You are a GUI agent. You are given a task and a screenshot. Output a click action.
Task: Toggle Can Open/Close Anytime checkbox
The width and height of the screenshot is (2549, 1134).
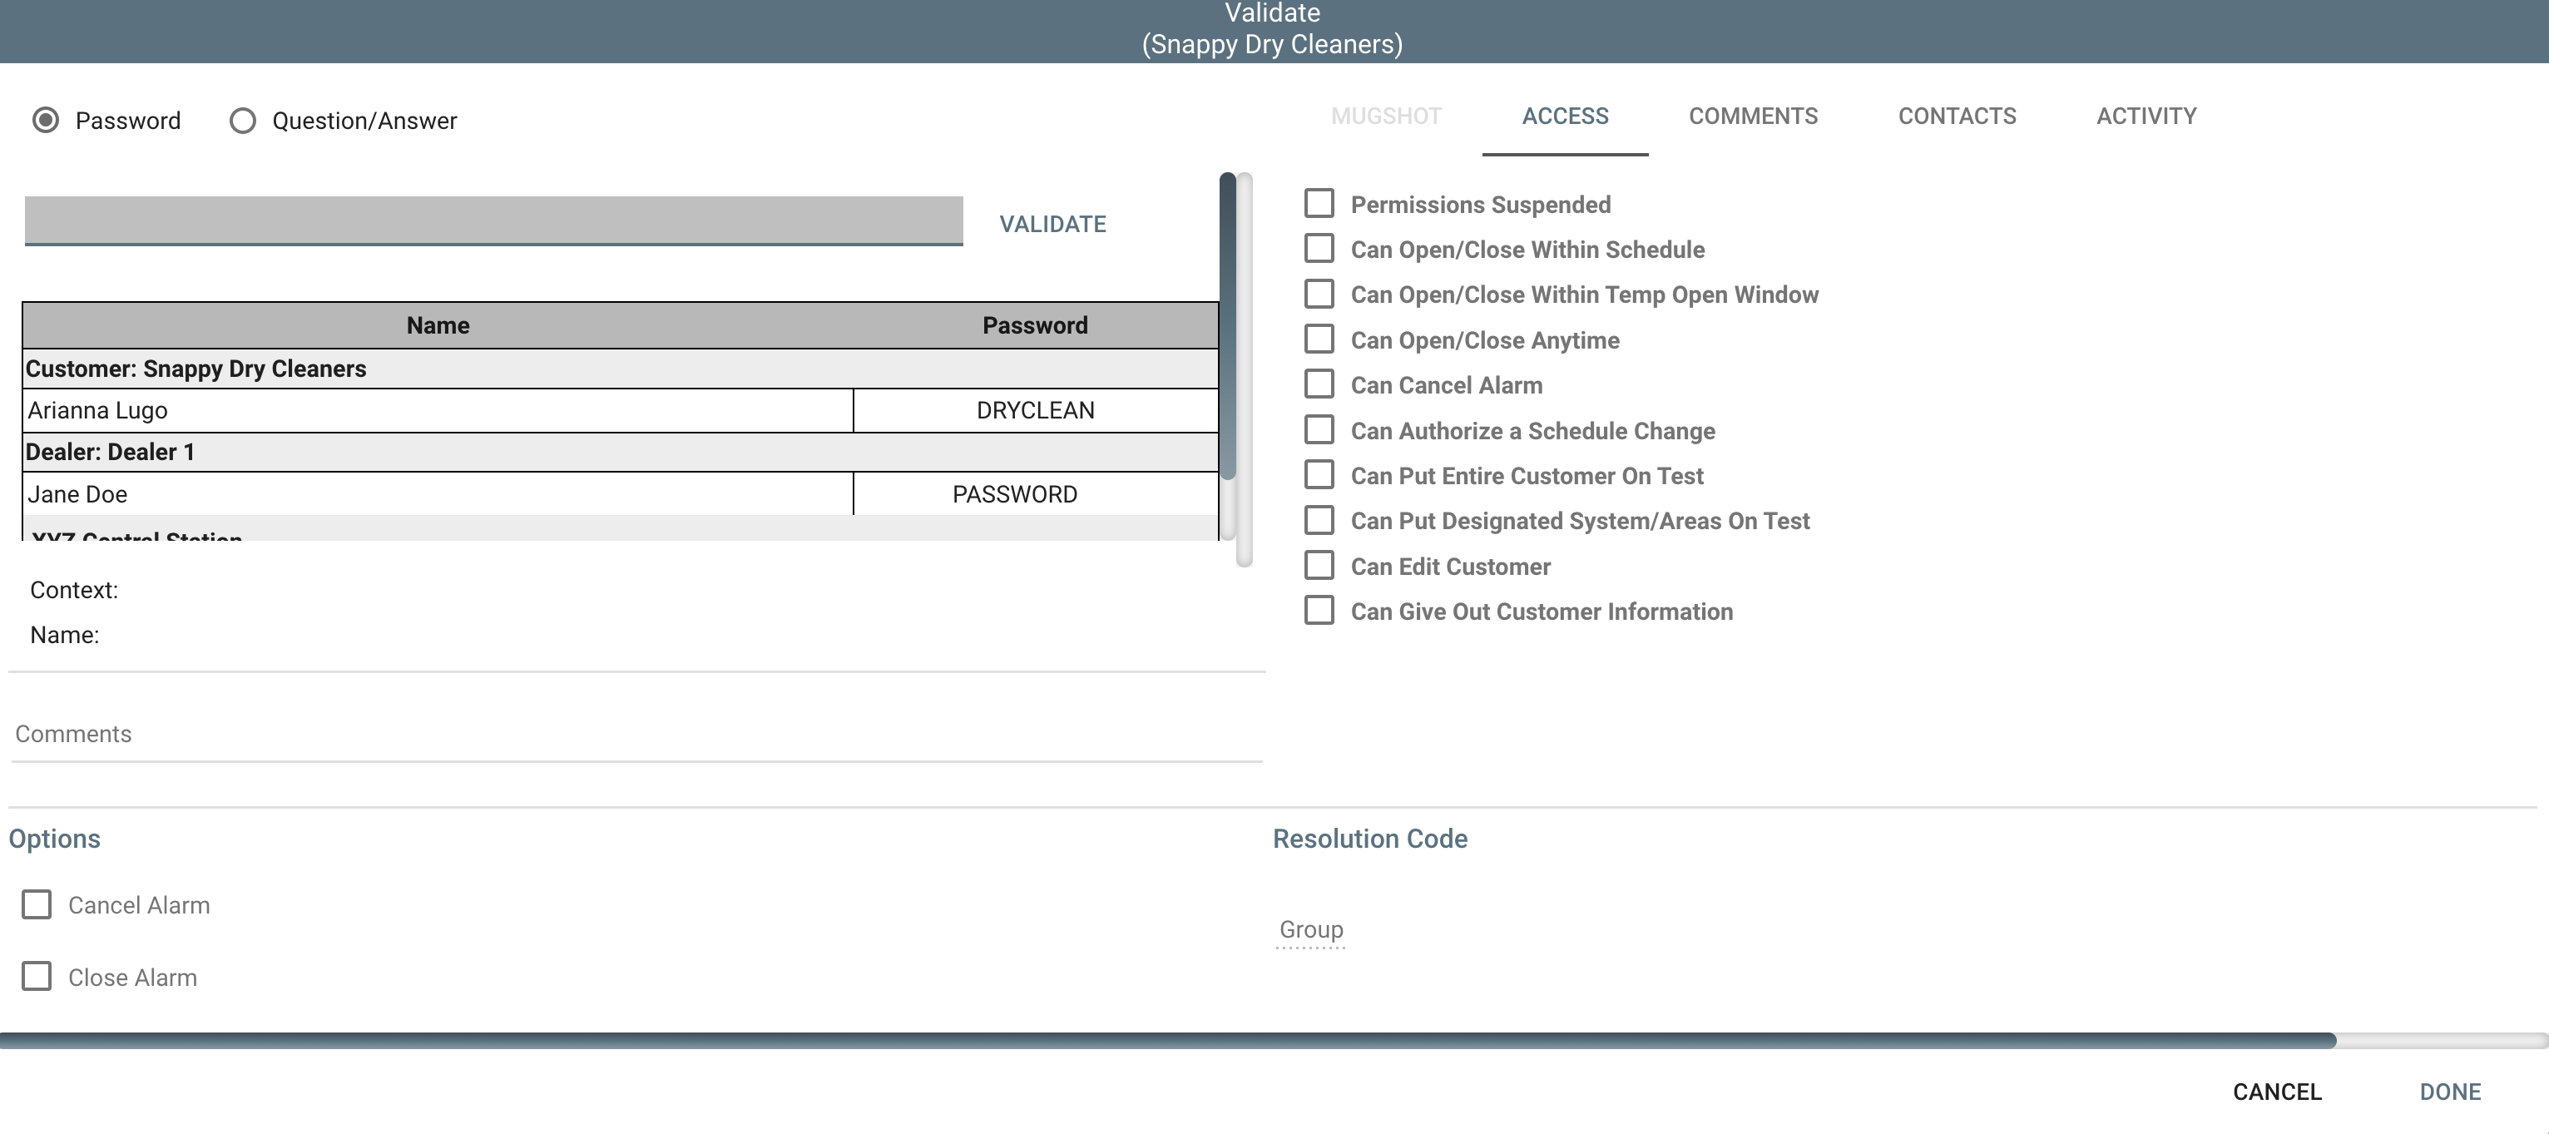pyautogui.click(x=1318, y=339)
